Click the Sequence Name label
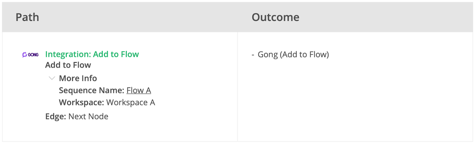The width and height of the screenshot is (475, 144). click(91, 90)
